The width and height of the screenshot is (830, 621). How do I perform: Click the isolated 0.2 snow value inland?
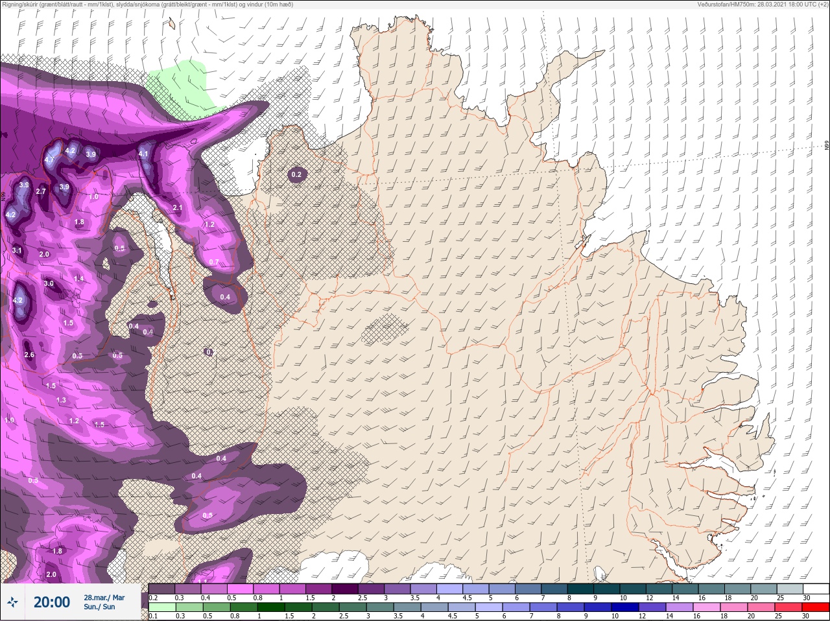pyautogui.click(x=296, y=174)
